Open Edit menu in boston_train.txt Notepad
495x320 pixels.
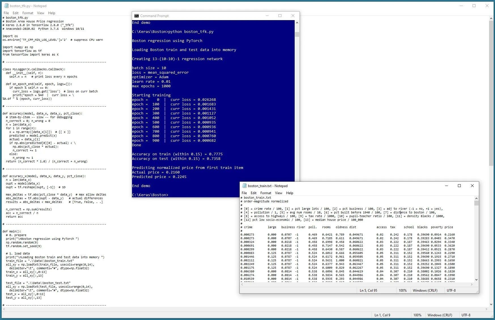tap(254, 193)
